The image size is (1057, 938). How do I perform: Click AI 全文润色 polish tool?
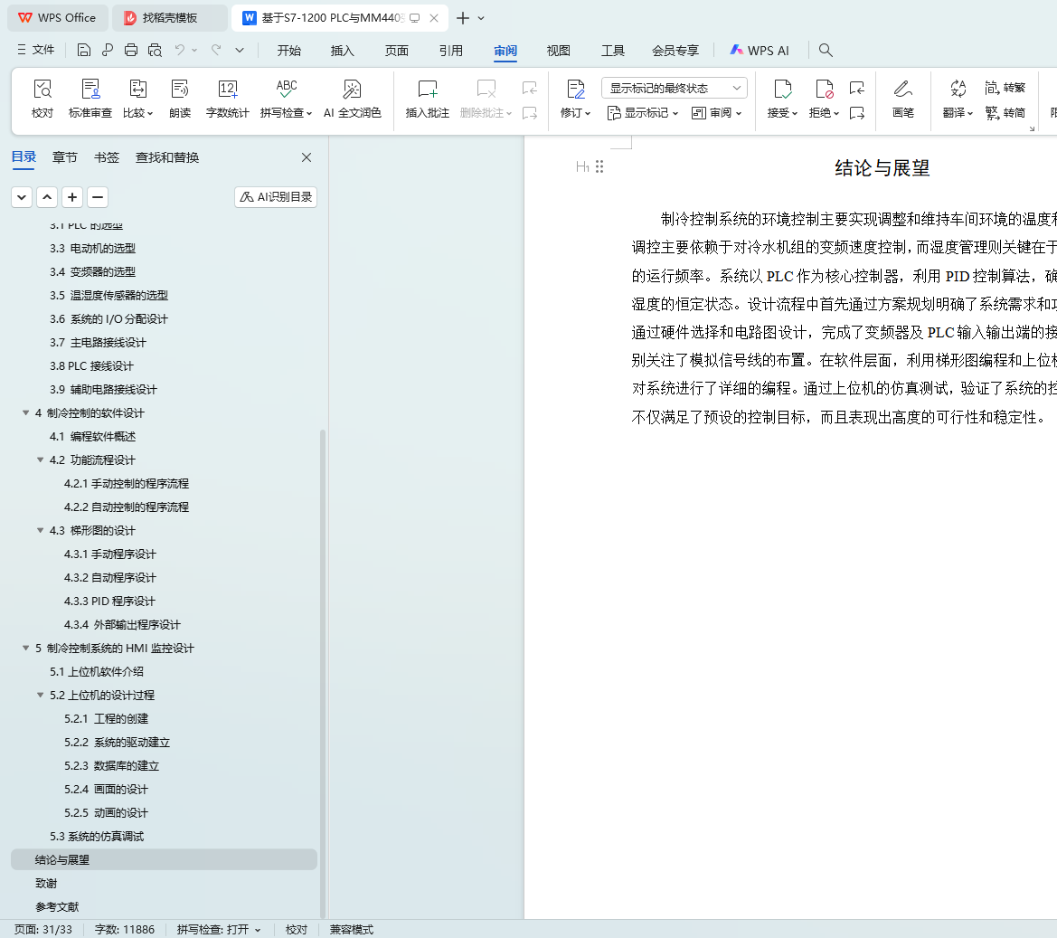[x=353, y=99]
